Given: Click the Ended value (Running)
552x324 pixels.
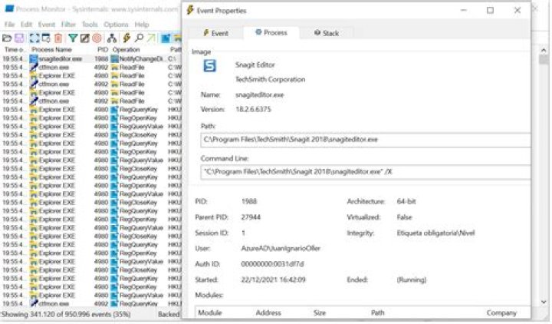Looking at the screenshot, I should point(411,280).
